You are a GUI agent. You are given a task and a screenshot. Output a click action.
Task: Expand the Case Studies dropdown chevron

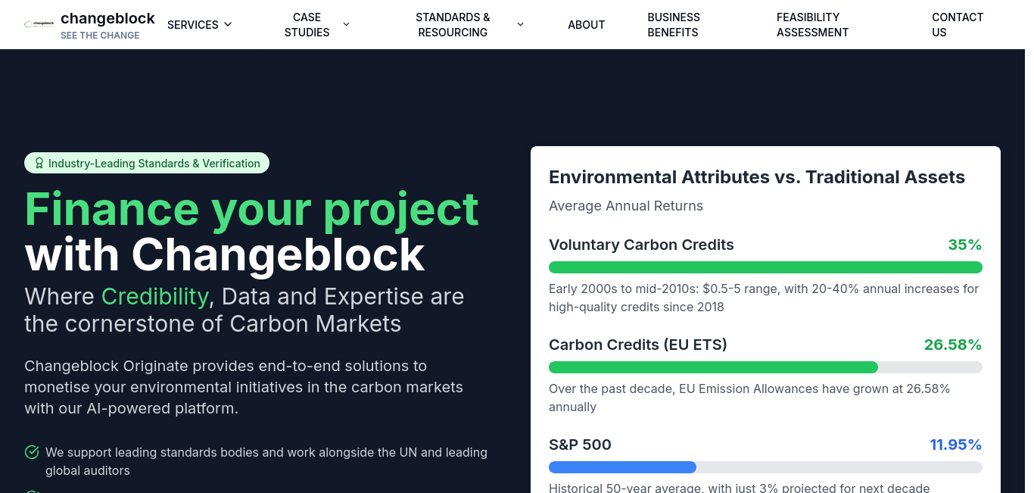[346, 24]
